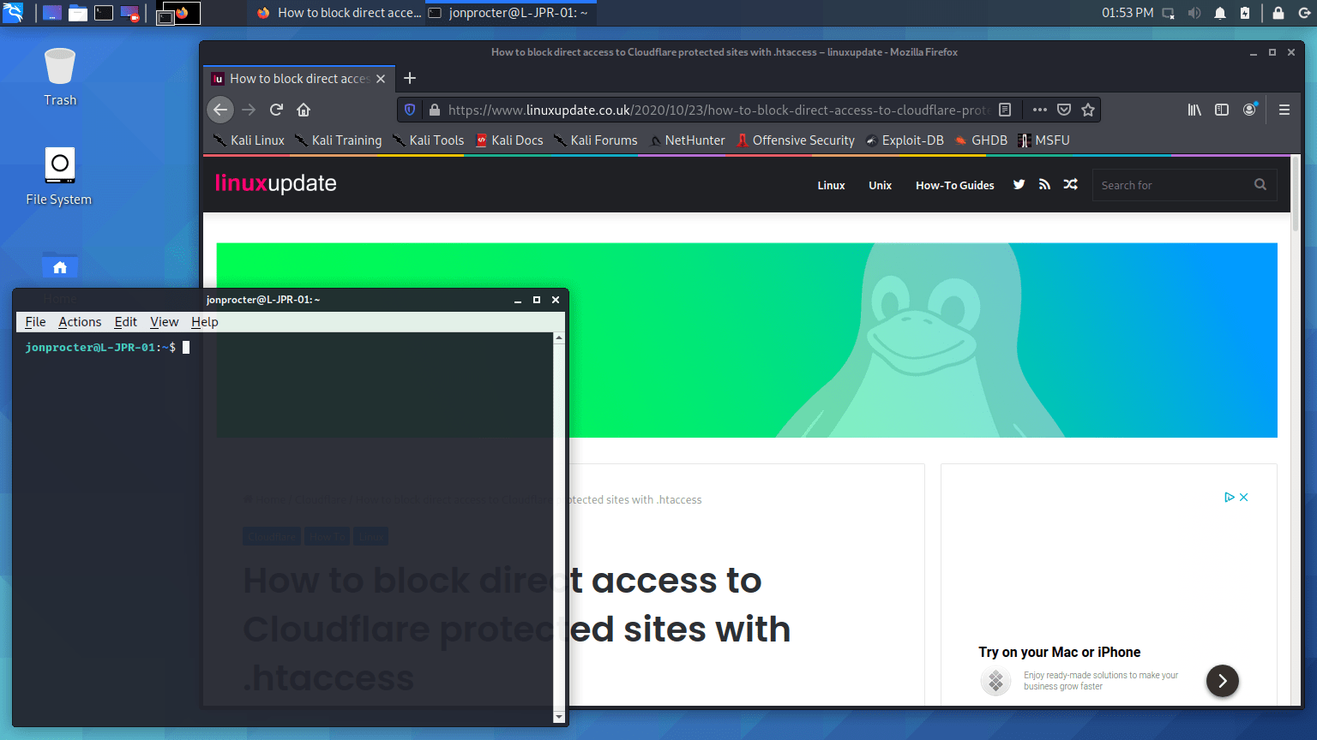Open terminal Actions menu
The width and height of the screenshot is (1317, 740).
pos(80,322)
